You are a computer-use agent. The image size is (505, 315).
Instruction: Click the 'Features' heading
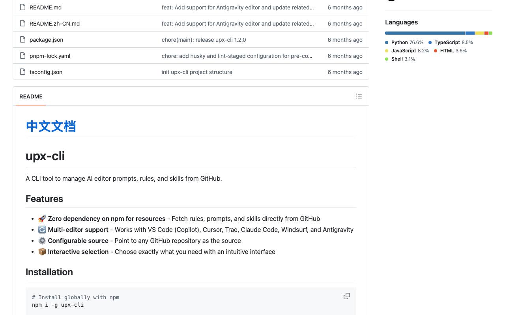[x=44, y=199]
